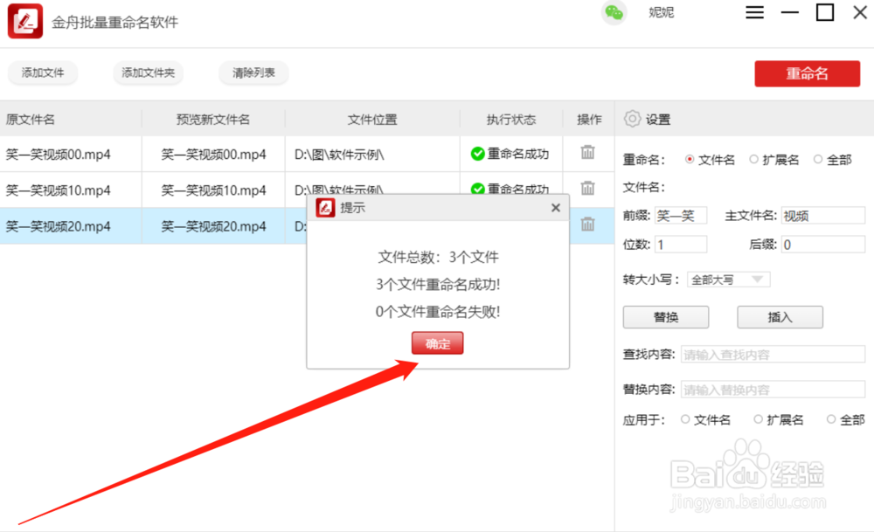The width and height of the screenshot is (874, 532).
Task: Click the red pen app logo top-left
Action: coord(24,20)
